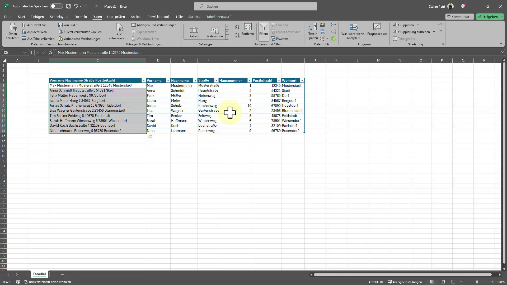This screenshot has width=507, height=285.
Task: Click insert function fx icon
Action: pos(50,53)
